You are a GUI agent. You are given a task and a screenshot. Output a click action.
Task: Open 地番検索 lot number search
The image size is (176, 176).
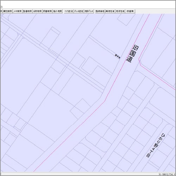click(x=27, y=11)
